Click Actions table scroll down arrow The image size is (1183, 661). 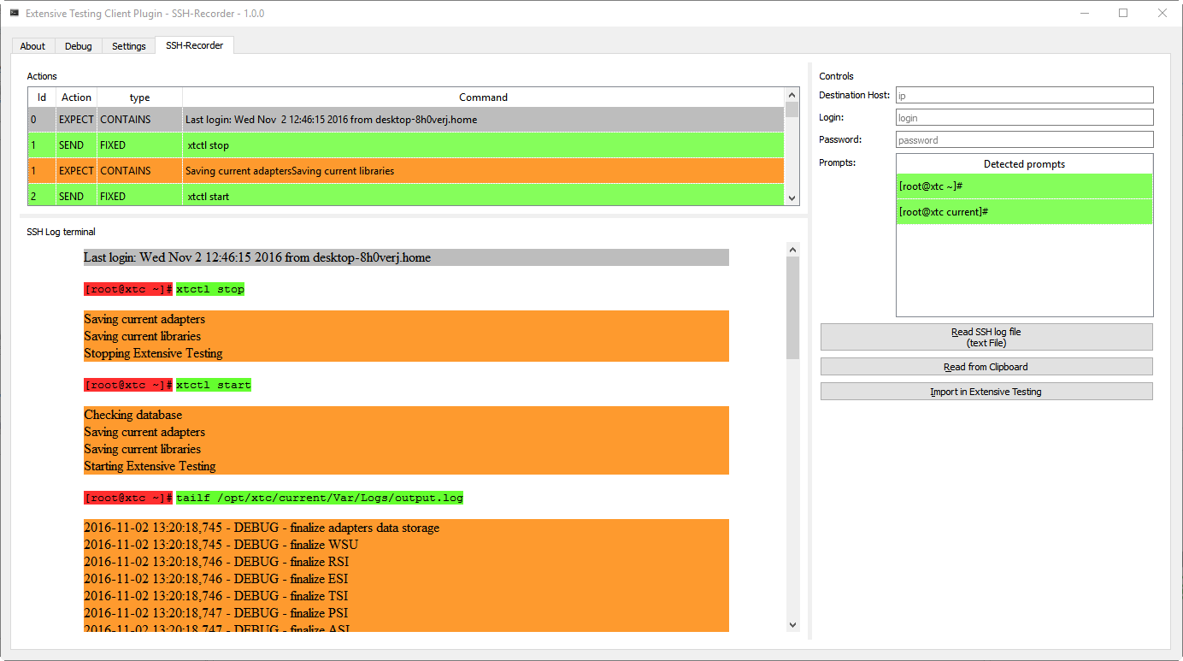pos(792,198)
